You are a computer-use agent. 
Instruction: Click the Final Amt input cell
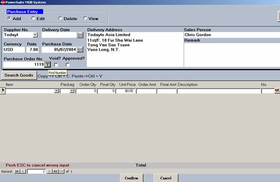167,91
